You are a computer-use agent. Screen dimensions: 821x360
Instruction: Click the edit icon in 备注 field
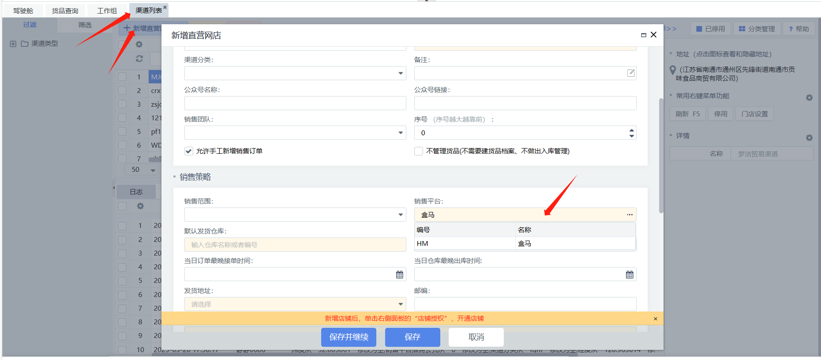pyautogui.click(x=631, y=73)
